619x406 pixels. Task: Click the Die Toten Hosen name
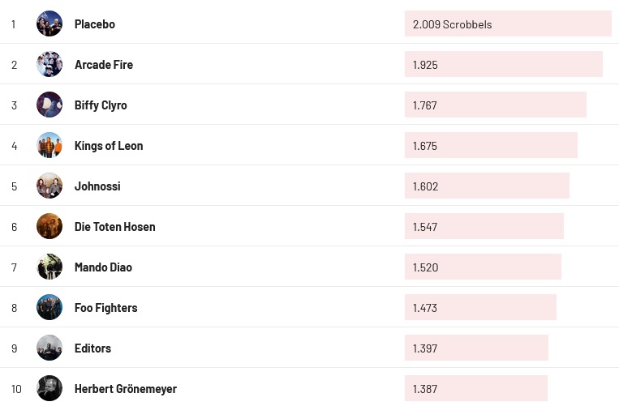[x=114, y=227]
